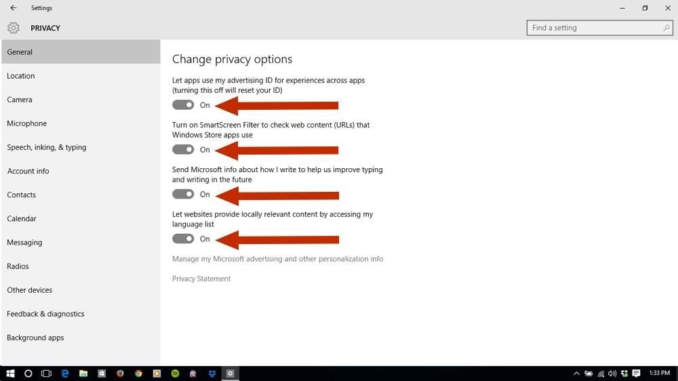Open File Explorer from the taskbar

(x=83, y=374)
